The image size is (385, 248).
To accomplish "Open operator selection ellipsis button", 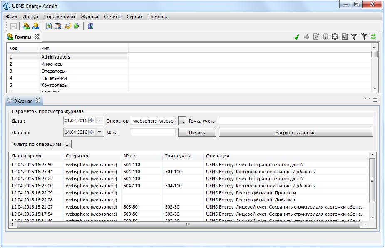I will 182,121.
